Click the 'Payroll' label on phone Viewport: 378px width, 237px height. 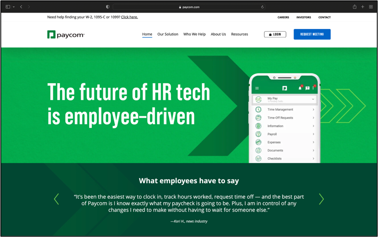pyautogui.click(x=272, y=134)
